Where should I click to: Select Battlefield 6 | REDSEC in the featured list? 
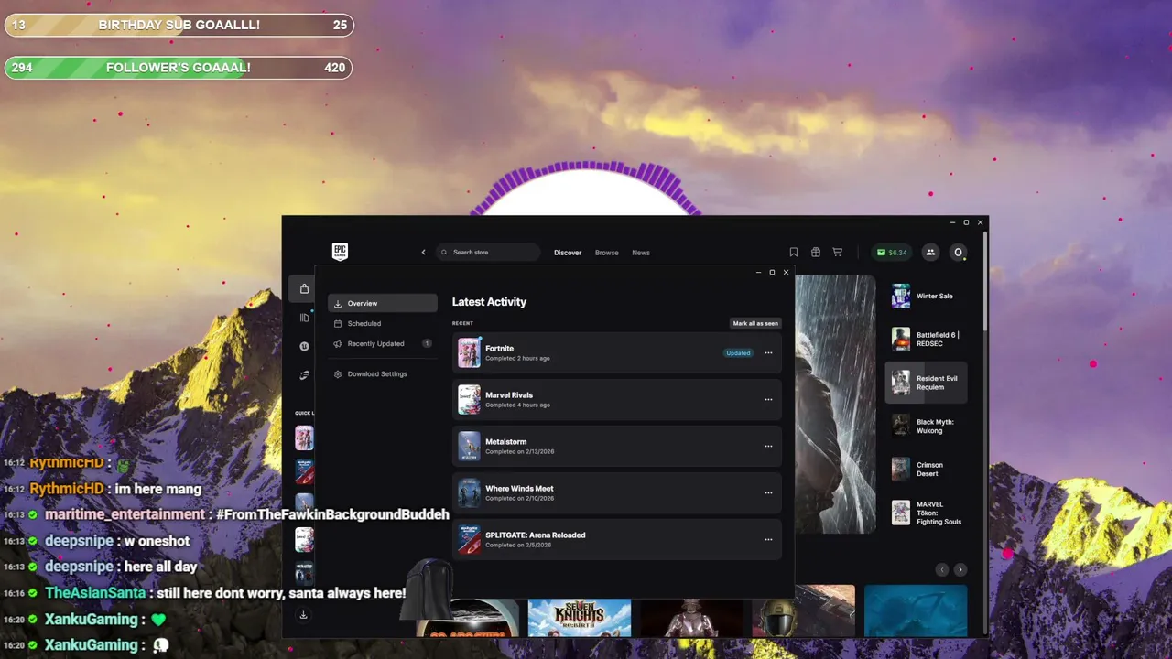(x=926, y=339)
